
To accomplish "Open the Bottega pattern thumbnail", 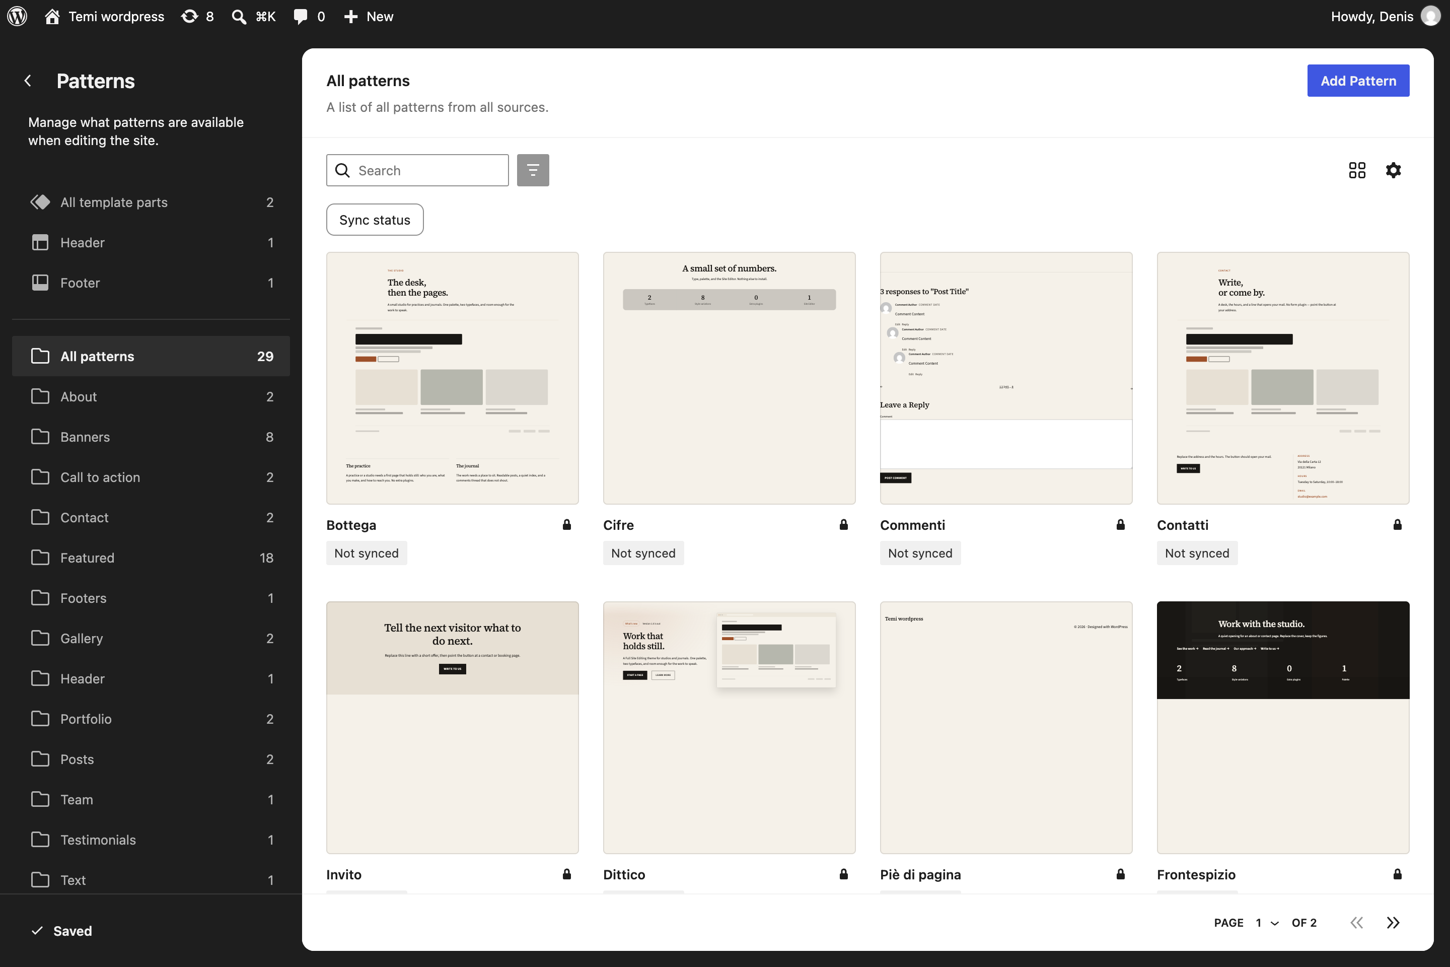I will click(x=453, y=378).
